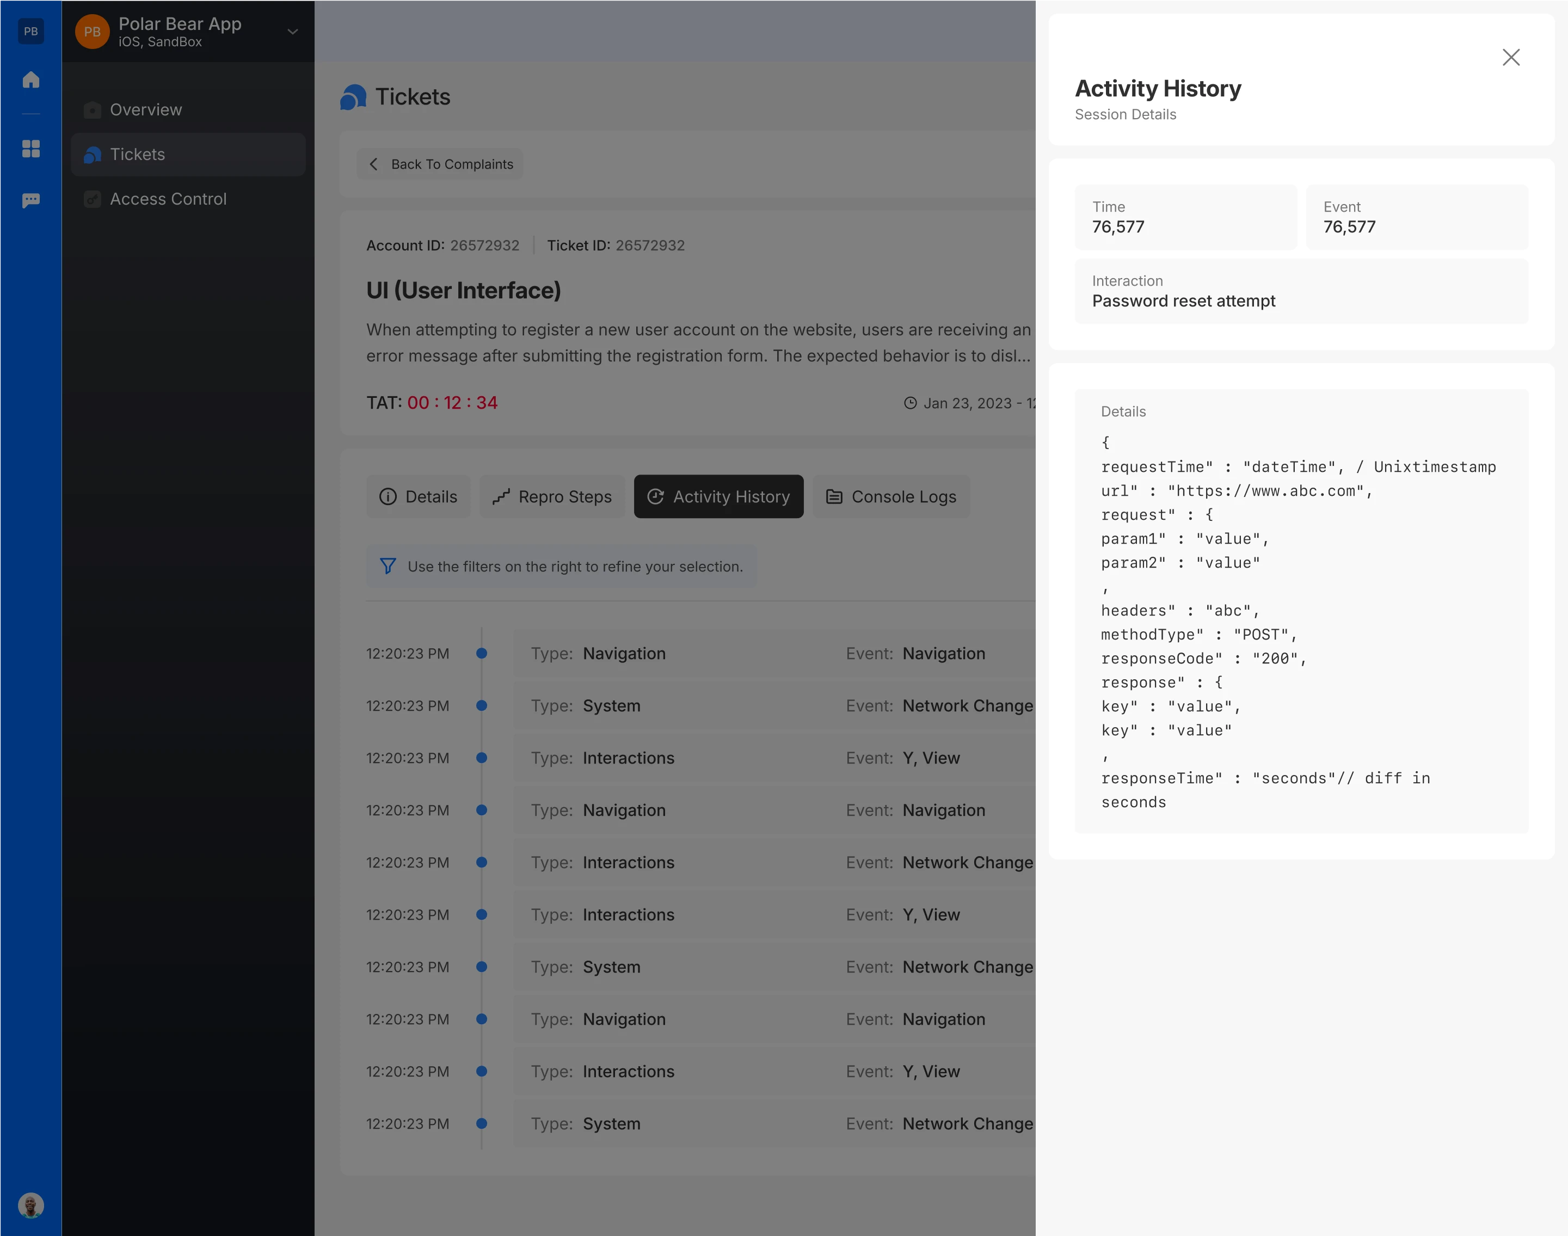The width and height of the screenshot is (1568, 1236).
Task: Click the user avatar at bottom-left
Action: point(30,1205)
